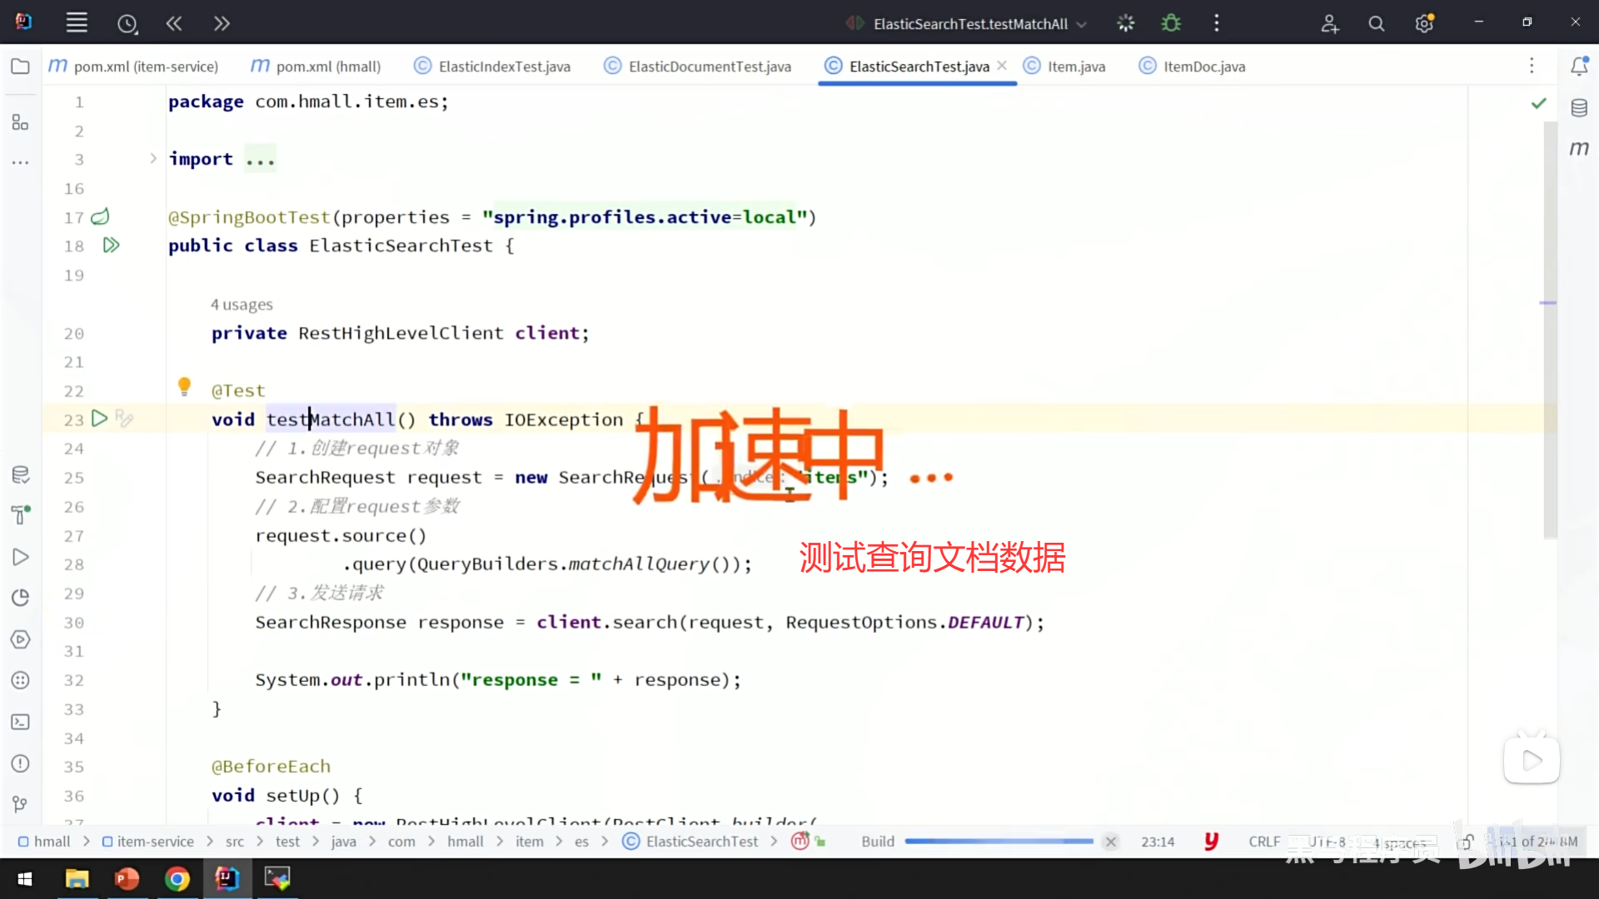This screenshot has width=1599, height=899.
Task: Open the Maven tool window
Action: coord(1579,149)
